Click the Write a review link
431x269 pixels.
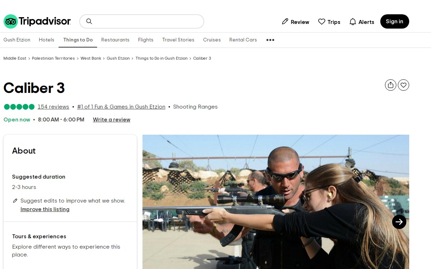tap(111, 120)
